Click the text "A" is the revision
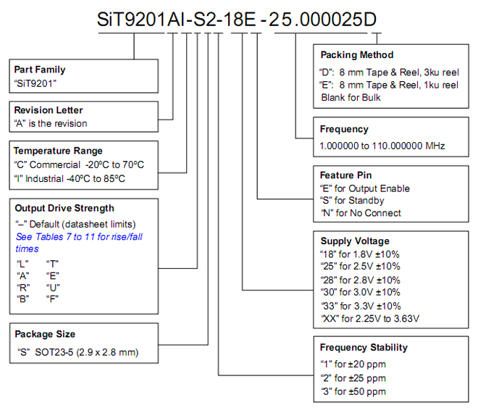 pos(51,123)
